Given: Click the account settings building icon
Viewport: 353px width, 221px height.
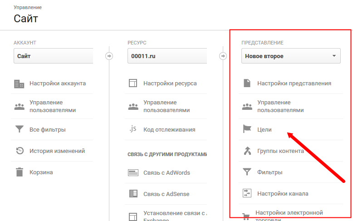Looking at the screenshot, I should [x=19, y=83].
